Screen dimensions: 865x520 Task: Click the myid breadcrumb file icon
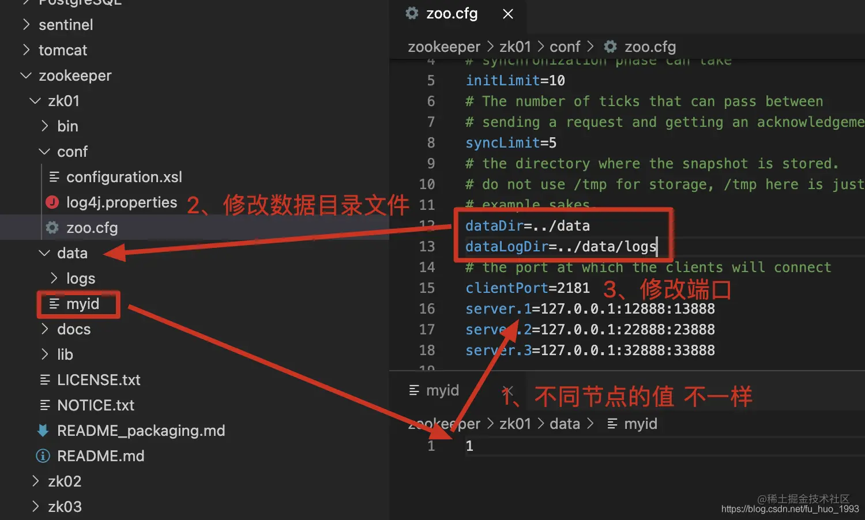[612, 424]
